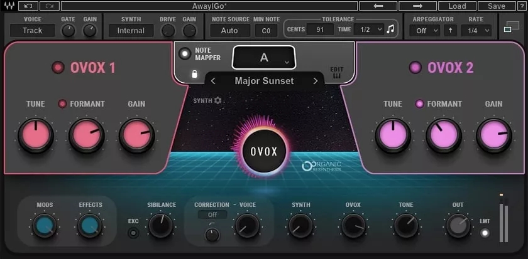Click the Waves logo icon

point(9,6)
